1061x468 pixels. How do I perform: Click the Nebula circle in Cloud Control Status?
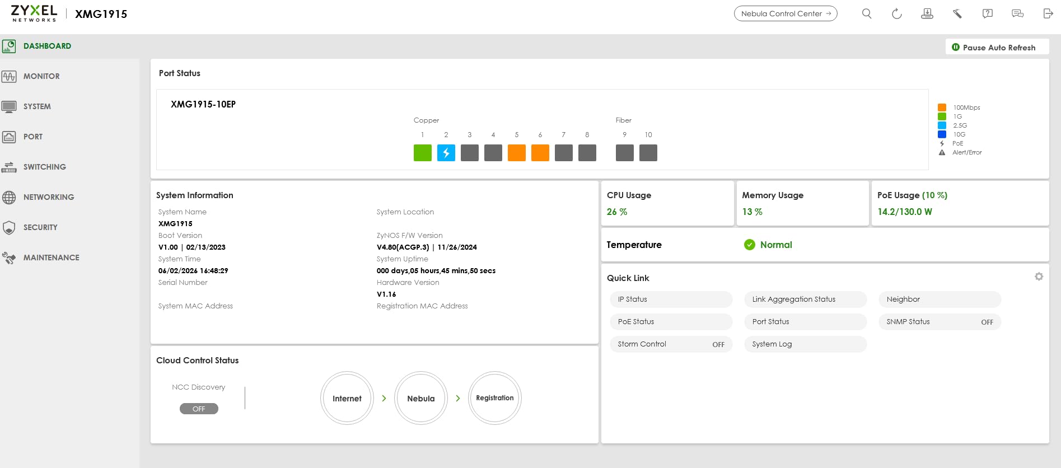point(421,398)
